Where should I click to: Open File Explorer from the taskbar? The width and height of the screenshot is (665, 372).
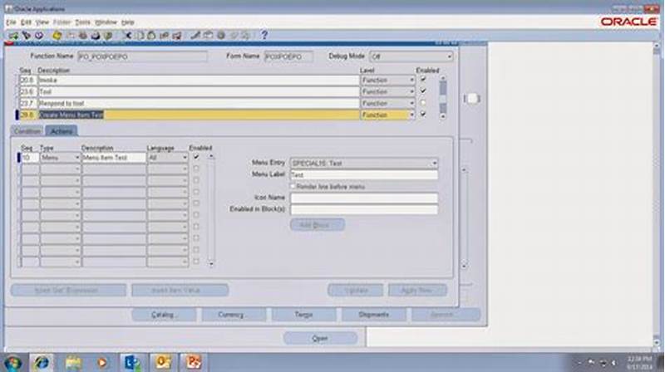[x=73, y=363]
